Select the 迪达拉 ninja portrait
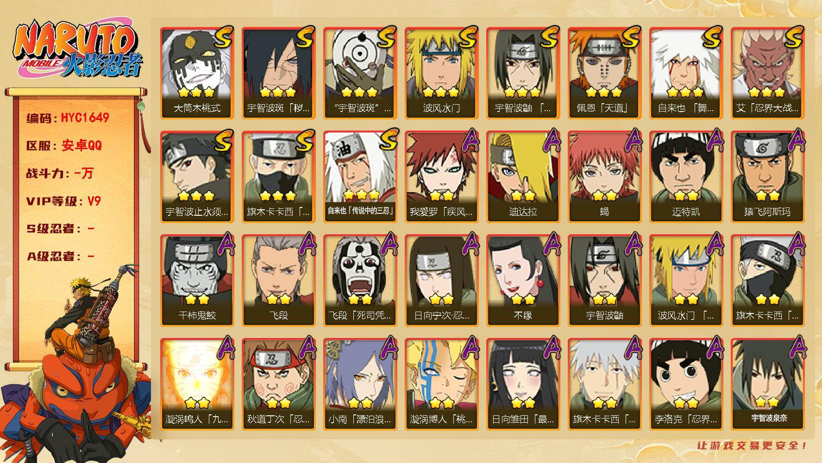 523,176
